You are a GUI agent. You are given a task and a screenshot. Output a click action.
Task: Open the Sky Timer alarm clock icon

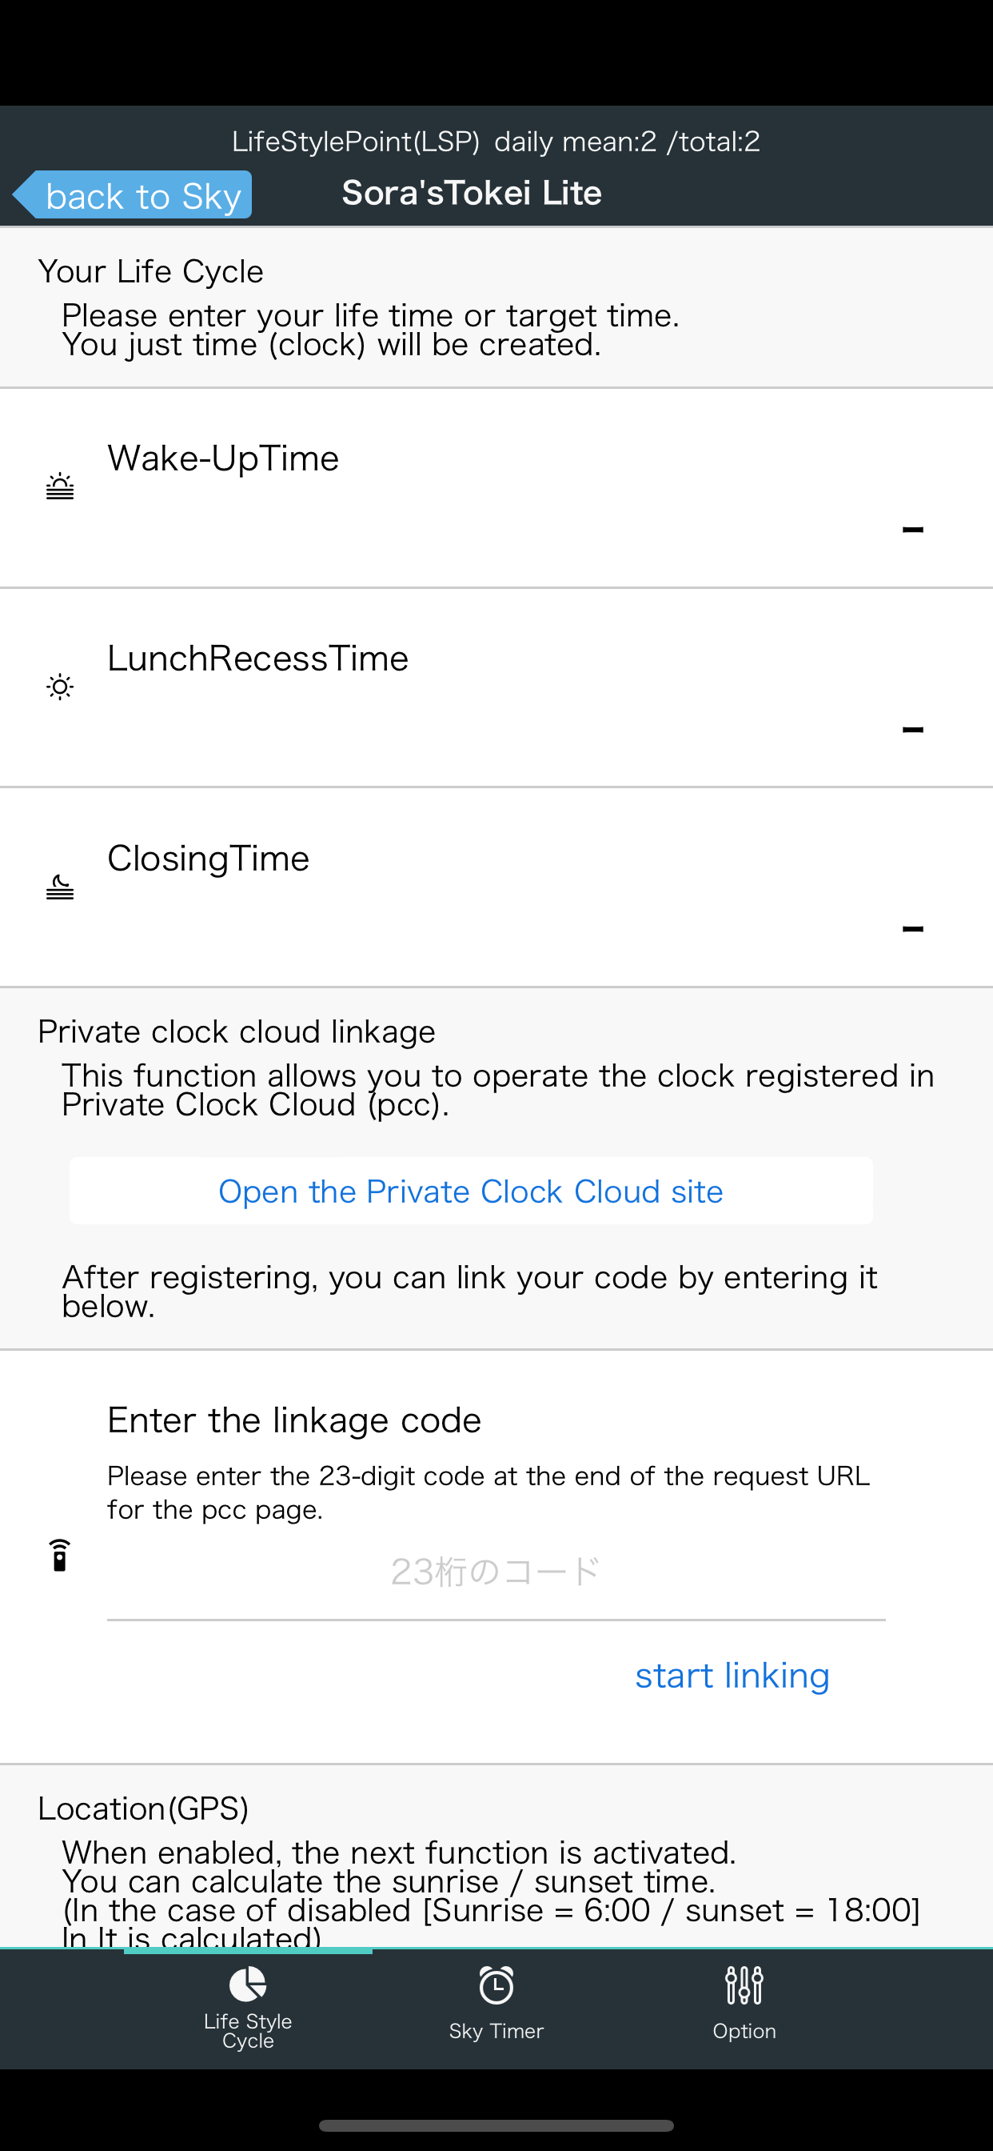496,1985
